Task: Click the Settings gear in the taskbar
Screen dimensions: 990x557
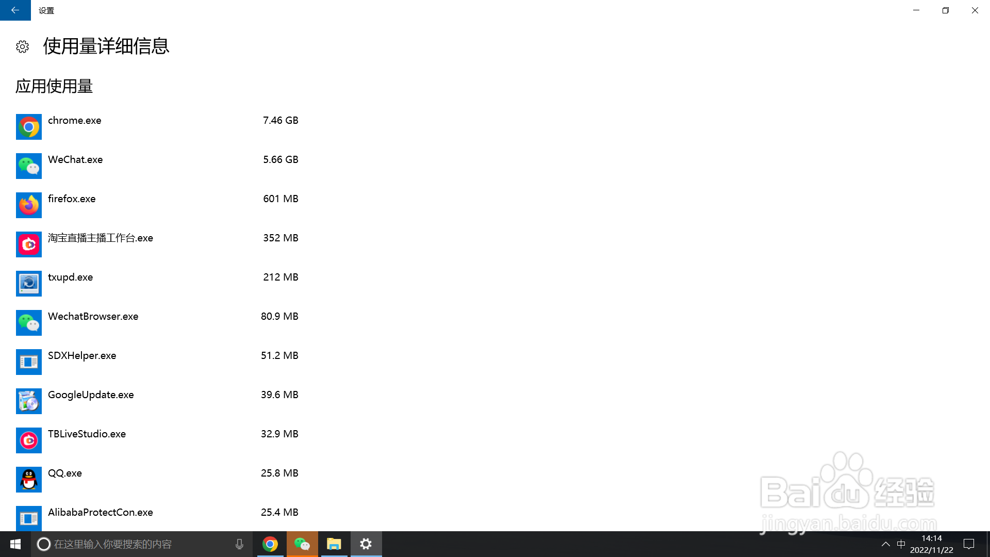Action: click(x=366, y=544)
